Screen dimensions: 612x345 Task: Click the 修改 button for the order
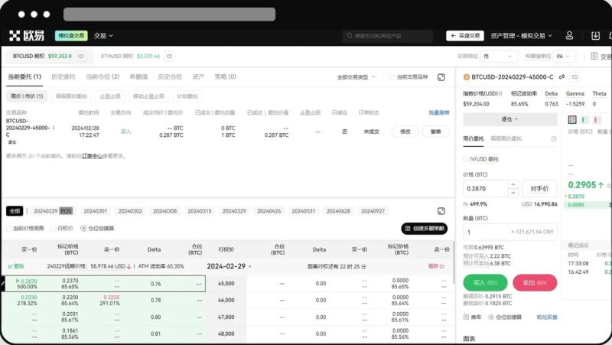coord(405,132)
